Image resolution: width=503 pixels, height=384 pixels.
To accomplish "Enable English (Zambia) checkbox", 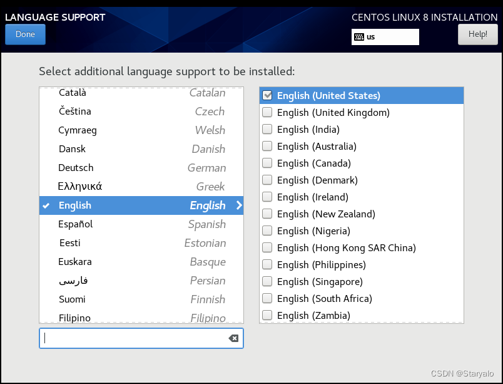I will pos(267,315).
